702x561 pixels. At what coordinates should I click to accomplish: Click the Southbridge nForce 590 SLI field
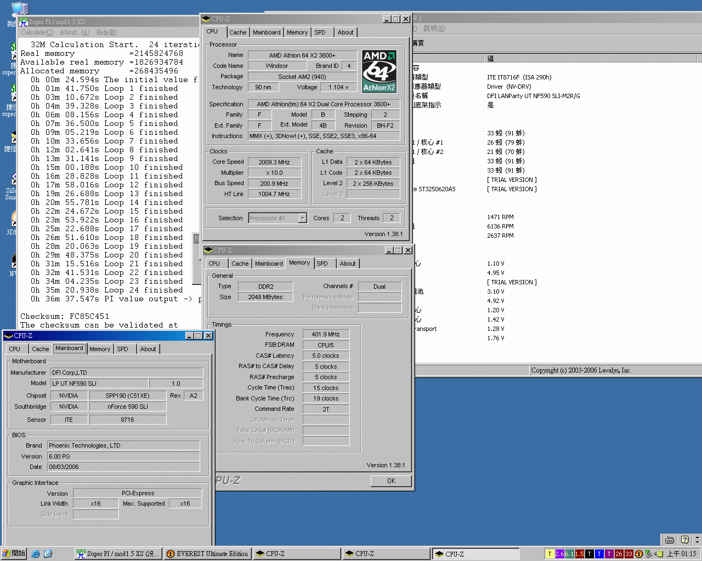point(128,407)
